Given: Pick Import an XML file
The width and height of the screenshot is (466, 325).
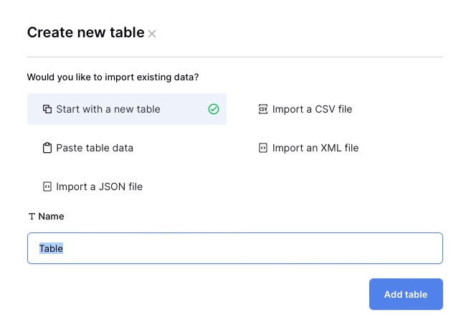Looking at the screenshot, I should click(x=315, y=148).
